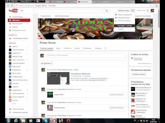The image size is (165, 123).
Task: Open the dropdown arrow beside Добавить видео
Action: pyautogui.click(x=133, y=11)
